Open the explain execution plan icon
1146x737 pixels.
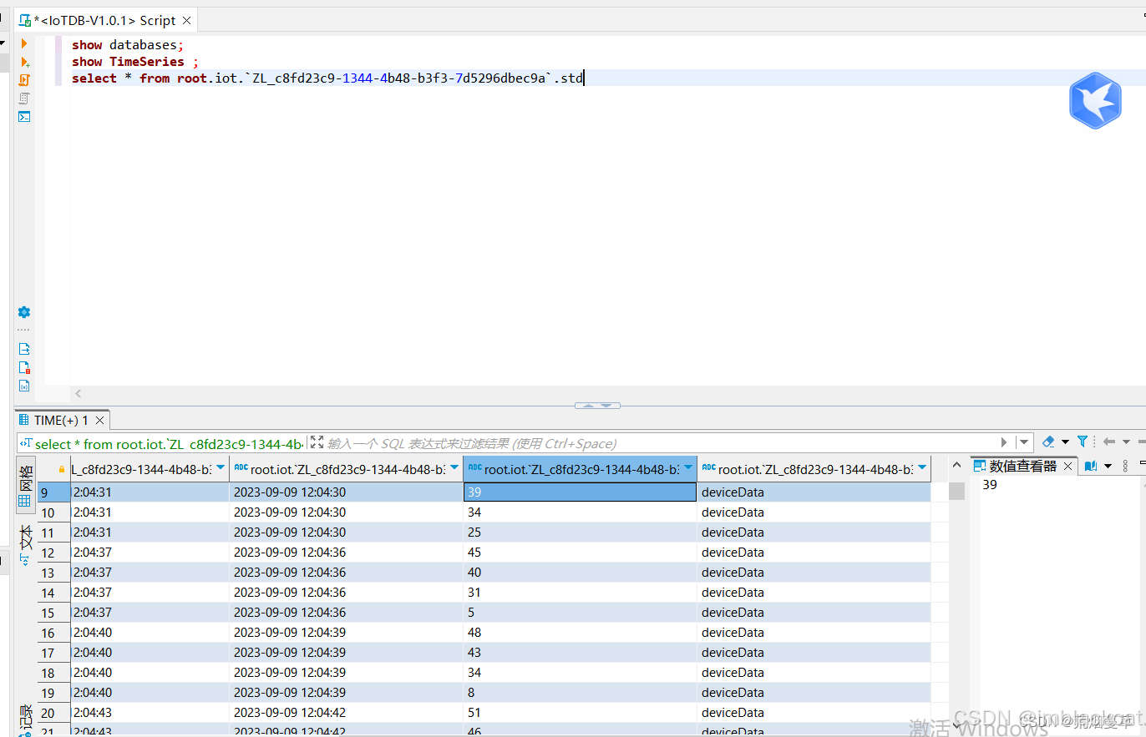point(23,98)
